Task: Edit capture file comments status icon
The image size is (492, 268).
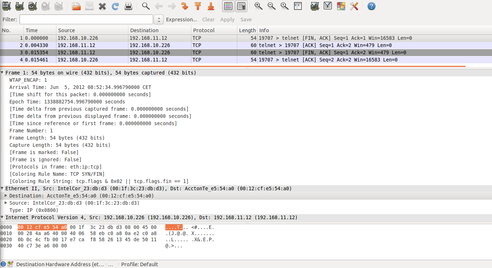Action: (x=10, y=264)
